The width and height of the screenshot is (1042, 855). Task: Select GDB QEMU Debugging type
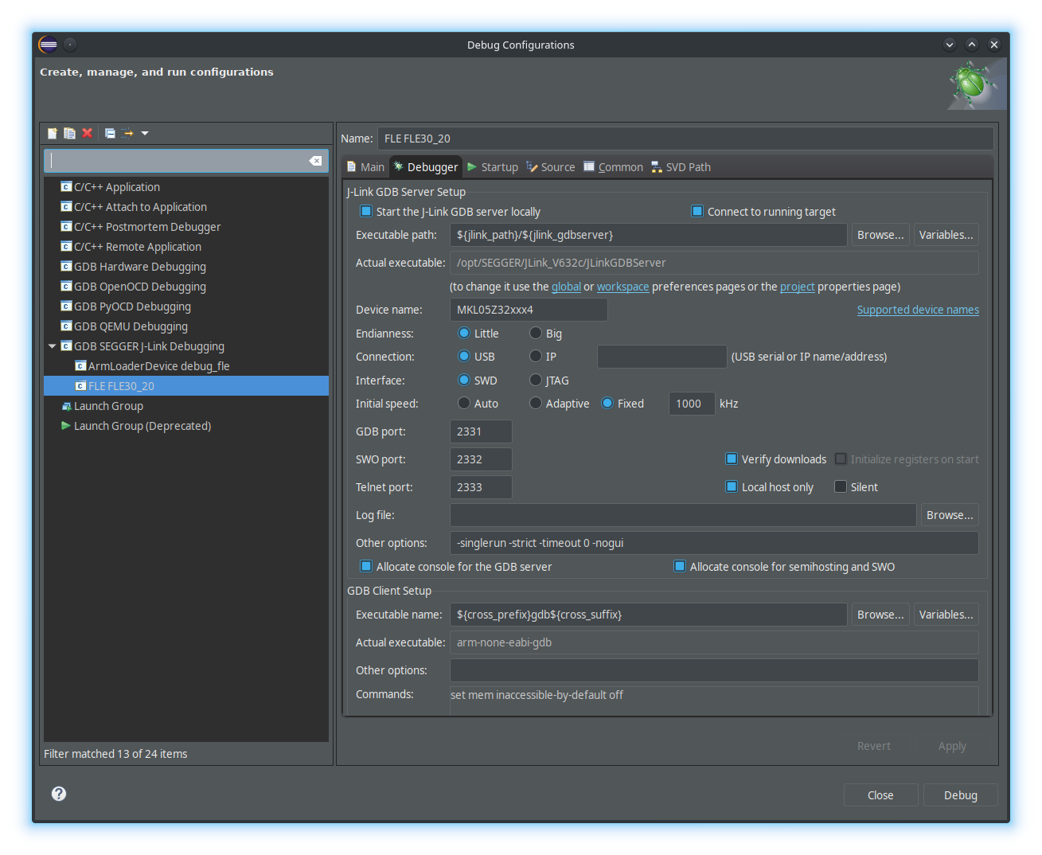[x=131, y=326]
